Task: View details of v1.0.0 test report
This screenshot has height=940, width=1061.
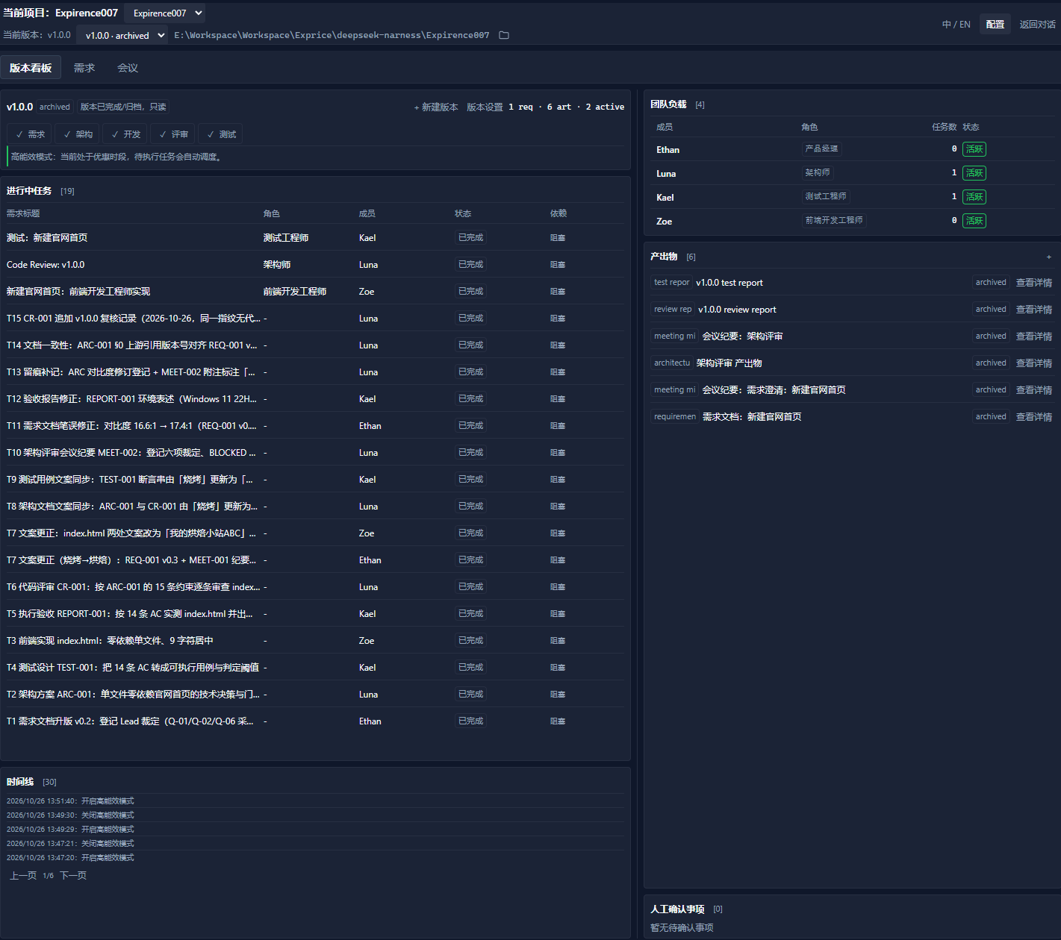Action: (x=1033, y=283)
